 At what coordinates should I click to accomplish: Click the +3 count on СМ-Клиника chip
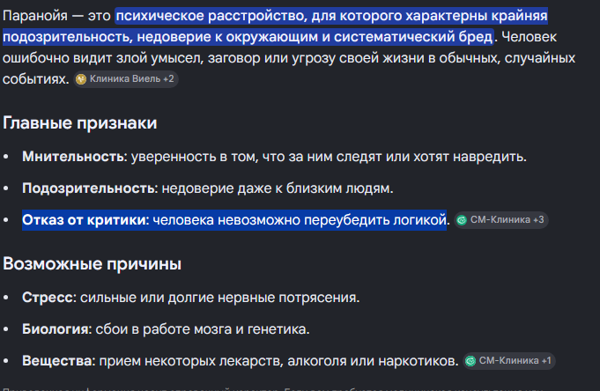point(538,220)
